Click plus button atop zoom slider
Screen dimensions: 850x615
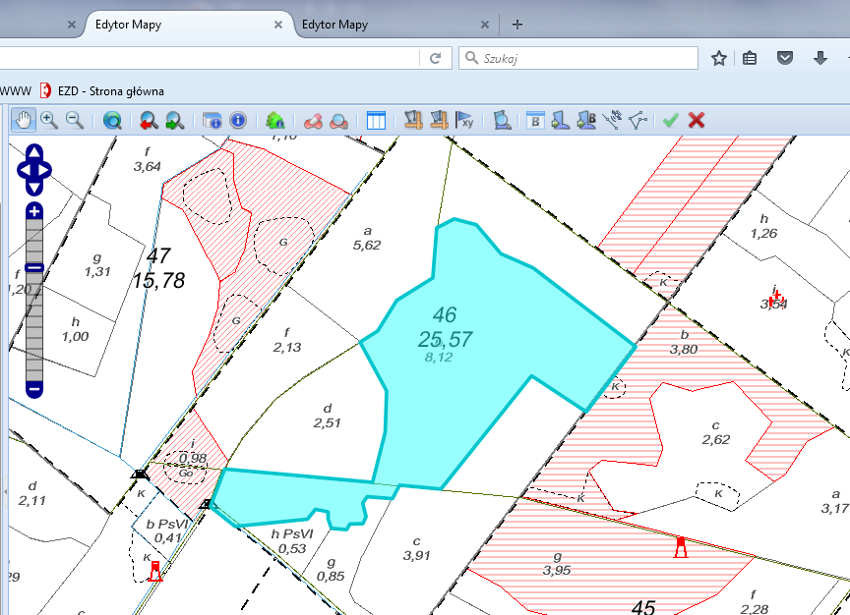(x=34, y=211)
